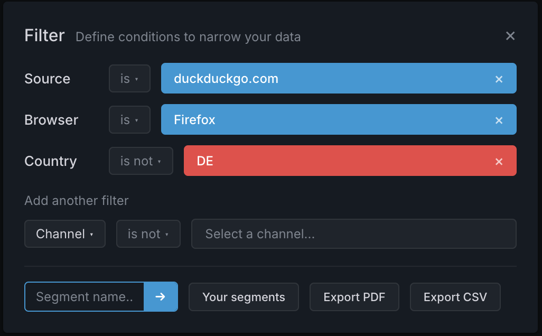
Task: Export the data as CSV
Action: [x=455, y=297]
